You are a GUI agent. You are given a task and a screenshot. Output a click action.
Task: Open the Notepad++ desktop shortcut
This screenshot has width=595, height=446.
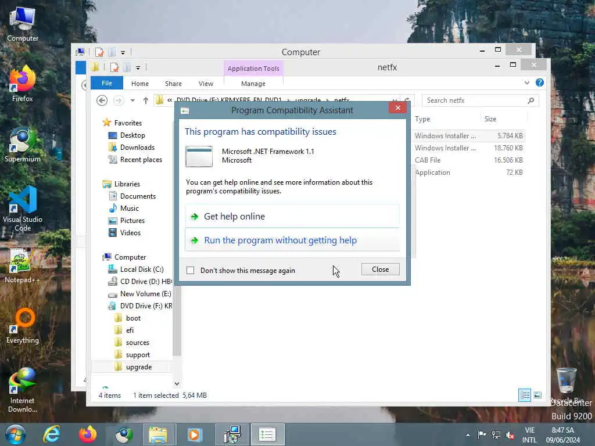tap(23, 265)
